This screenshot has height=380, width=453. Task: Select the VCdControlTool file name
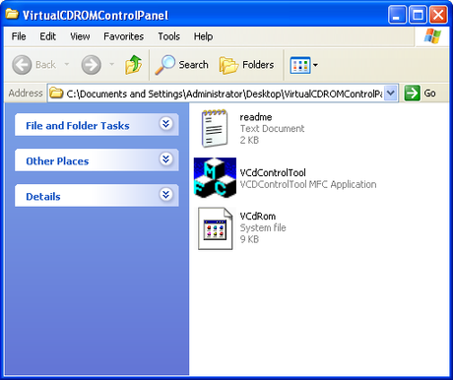coord(273,173)
